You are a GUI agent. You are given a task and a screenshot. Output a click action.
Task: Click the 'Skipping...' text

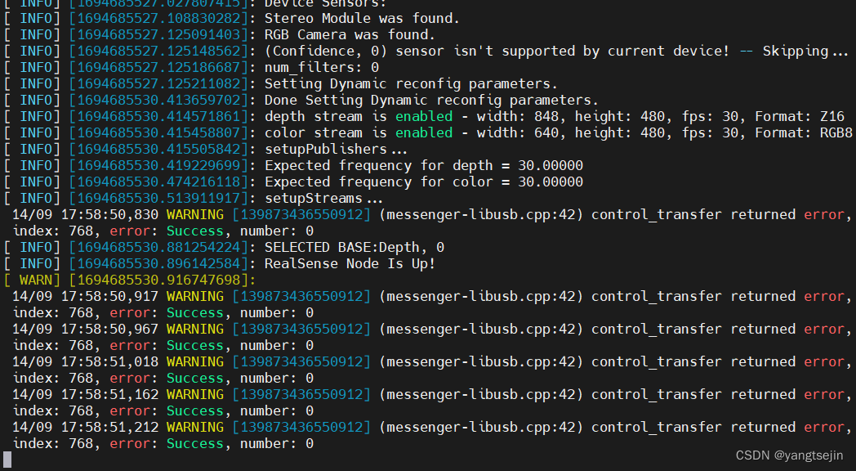pos(805,52)
